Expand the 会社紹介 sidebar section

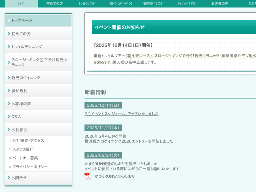pos(19,130)
